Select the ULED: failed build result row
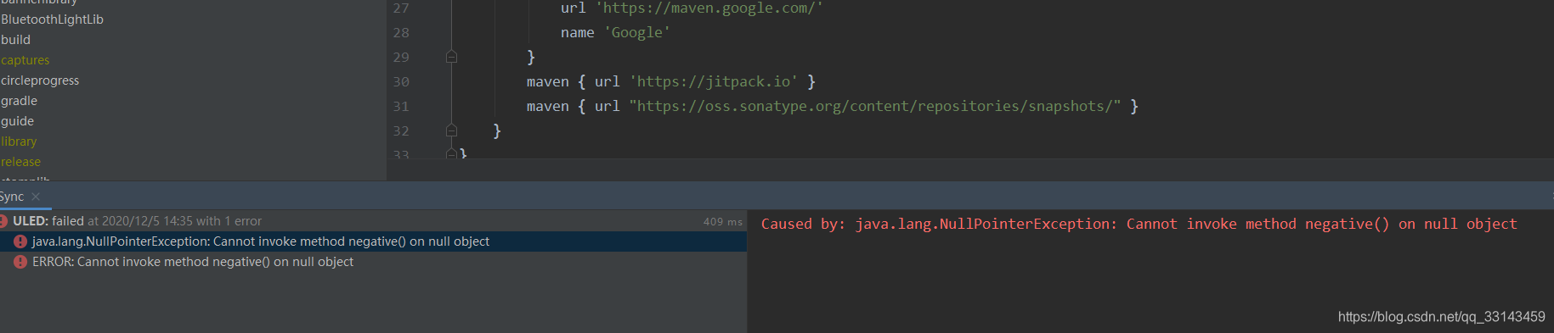The image size is (1554, 333). (x=373, y=221)
